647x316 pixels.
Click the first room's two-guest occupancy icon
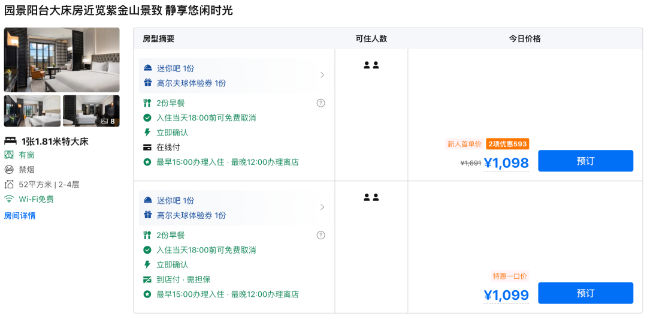(371, 65)
